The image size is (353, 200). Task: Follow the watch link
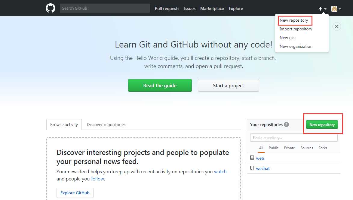(x=220, y=172)
